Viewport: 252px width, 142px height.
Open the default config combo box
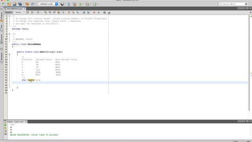tap(48, 4)
